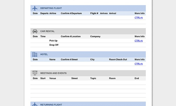This screenshot has width=176, height=106.
Task: Click the Arrival column header
Action: coord(113,13)
